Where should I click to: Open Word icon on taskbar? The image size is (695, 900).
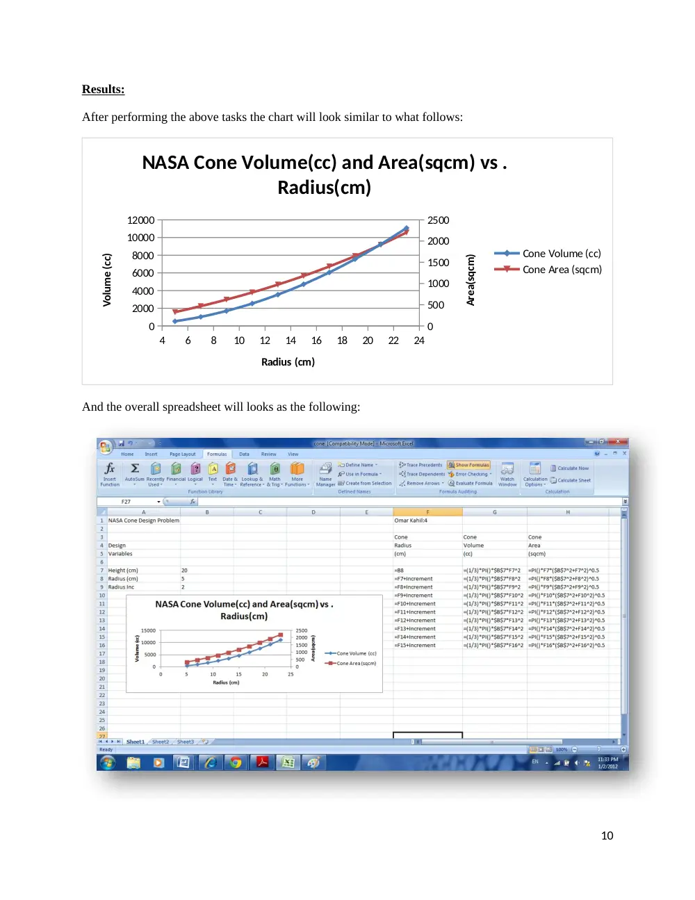click(183, 762)
